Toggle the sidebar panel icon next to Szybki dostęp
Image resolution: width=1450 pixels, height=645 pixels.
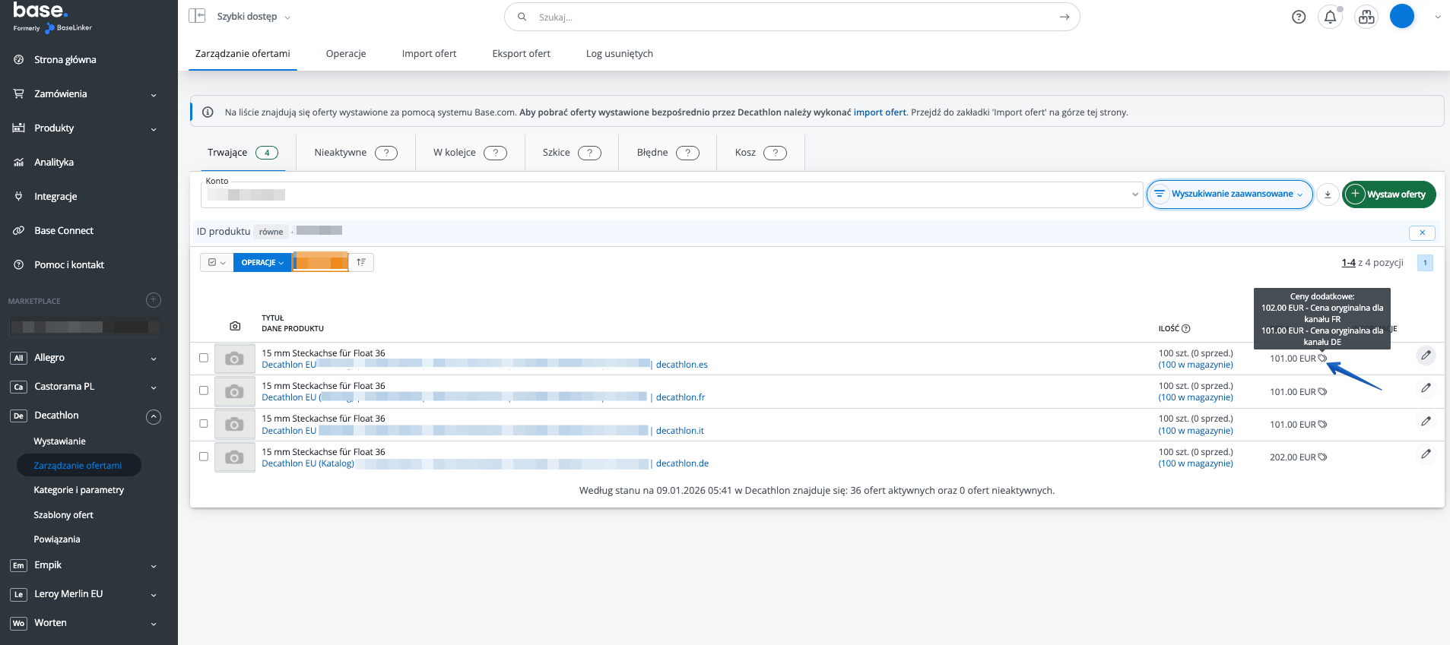(x=197, y=16)
